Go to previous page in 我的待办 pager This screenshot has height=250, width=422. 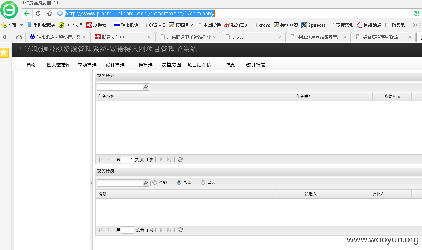tap(109, 159)
